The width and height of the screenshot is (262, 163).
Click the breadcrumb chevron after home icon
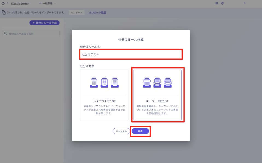pos(7,4)
